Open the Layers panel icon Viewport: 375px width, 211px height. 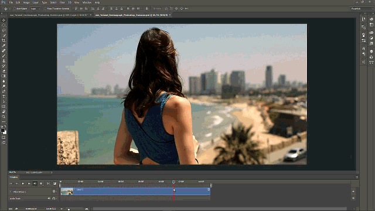(371, 52)
